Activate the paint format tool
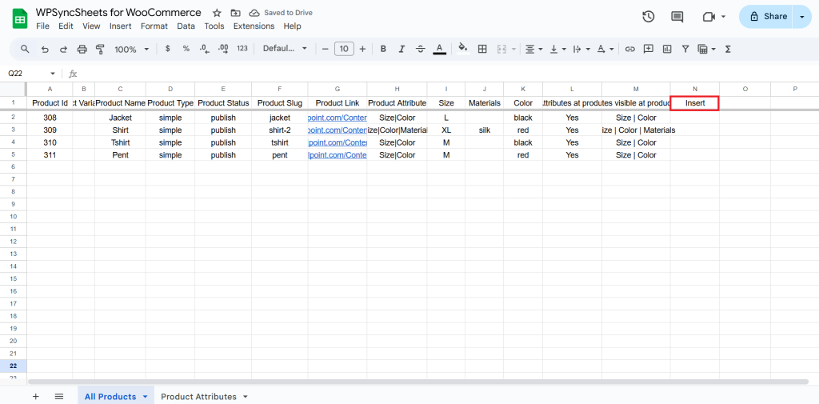The width and height of the screenshot is (819, 404). (100, 49)
